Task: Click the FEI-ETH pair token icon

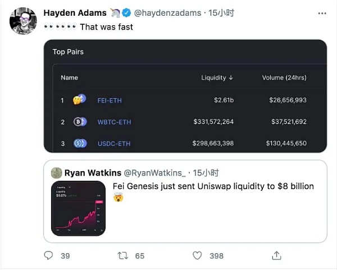Action: pyautogui.click(x=80, y=100)
